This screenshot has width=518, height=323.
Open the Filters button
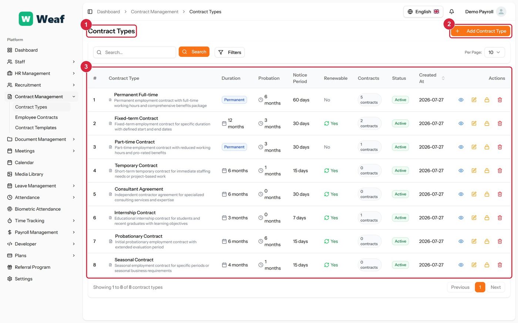click(x=230, y=52)
